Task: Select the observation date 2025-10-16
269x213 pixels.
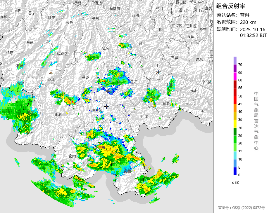Action: 253,29
